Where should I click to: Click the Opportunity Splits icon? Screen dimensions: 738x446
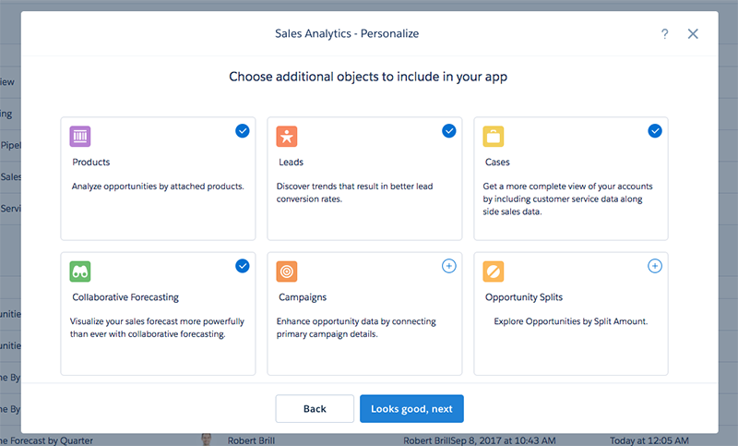494,271
